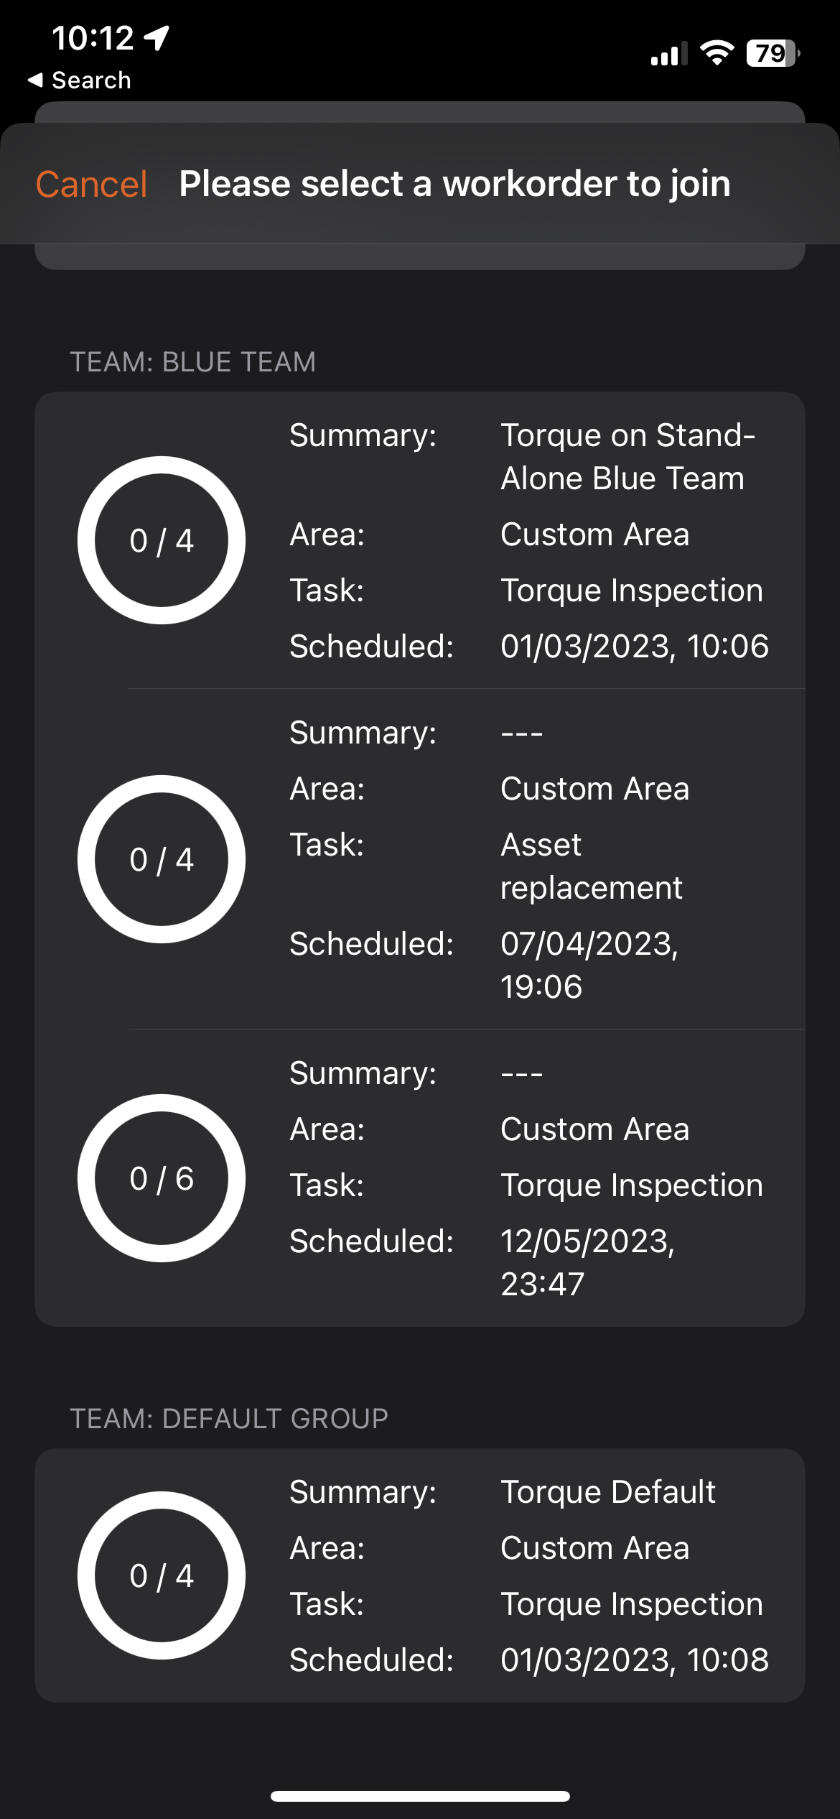Tap the Wi-Fi status icon
Screen dimensions: 840x1819
point(716,53)
